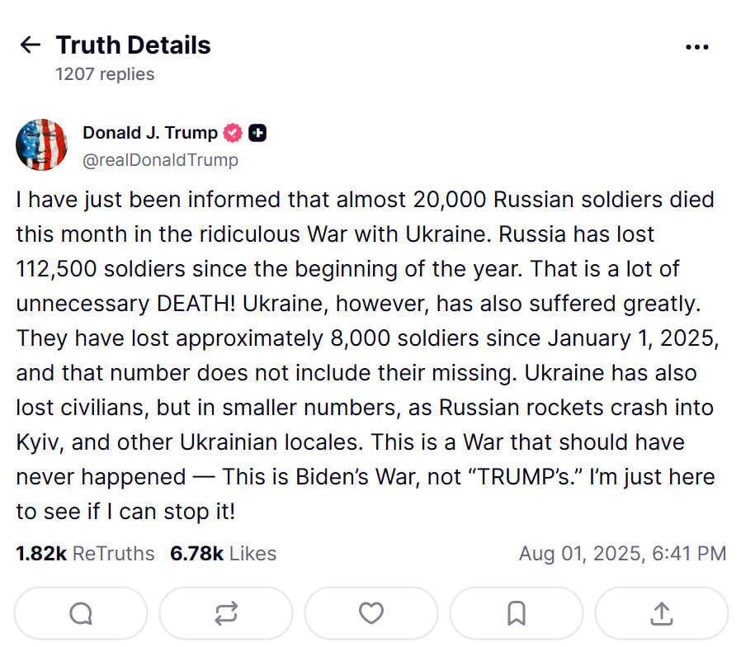ReTruth the post with the arrows icon
The height and width of the screenshot is (647, 741).
tap(226, 613)
